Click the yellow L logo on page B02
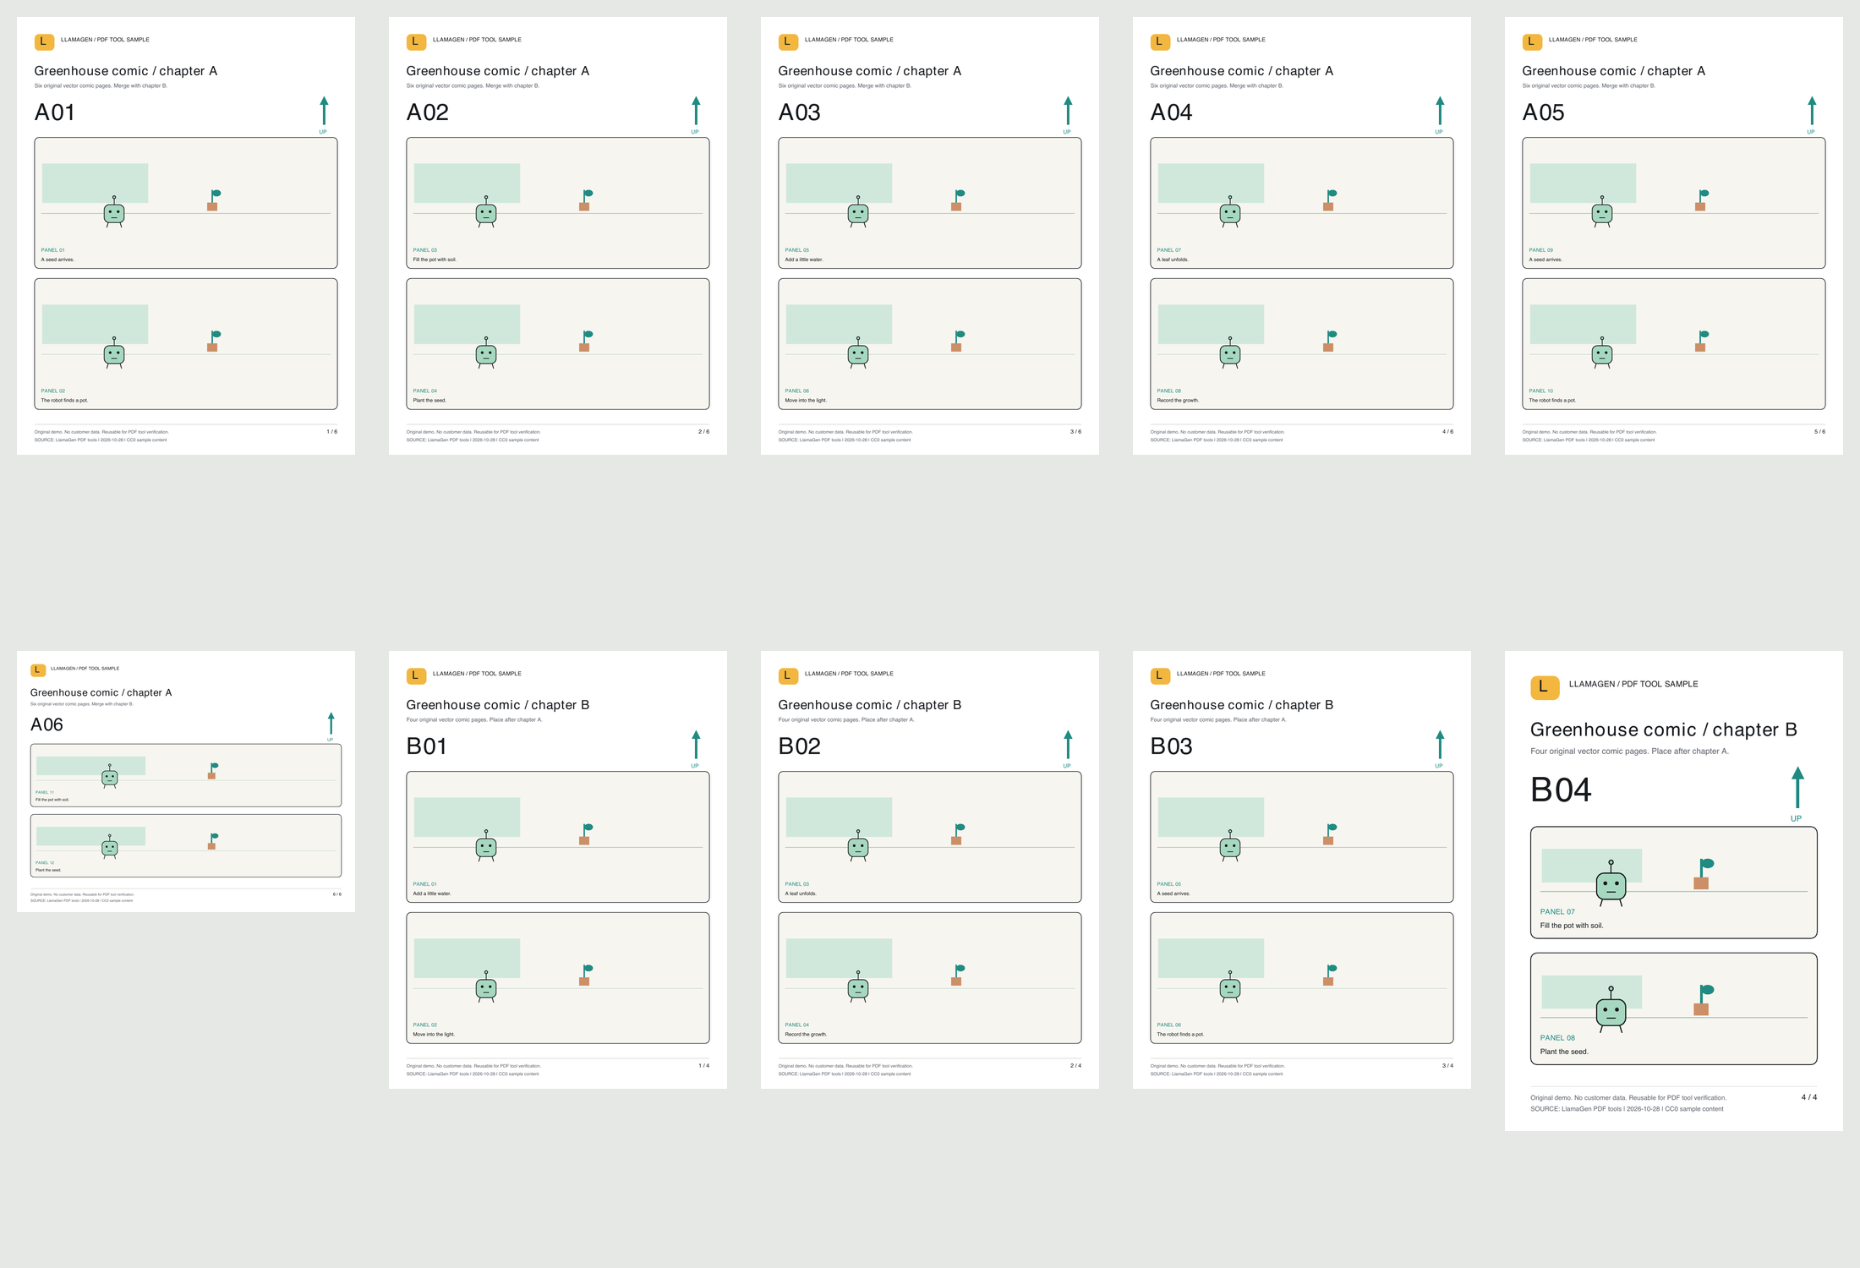Image resolution: width=1860 pixels, height=1268 pixels. 788,675
